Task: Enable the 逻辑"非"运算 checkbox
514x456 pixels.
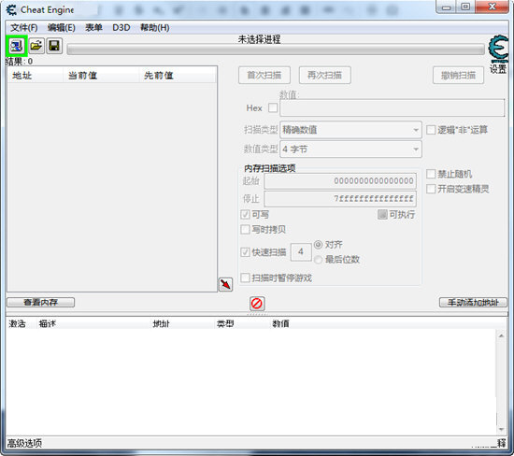Action: [431, 130]
